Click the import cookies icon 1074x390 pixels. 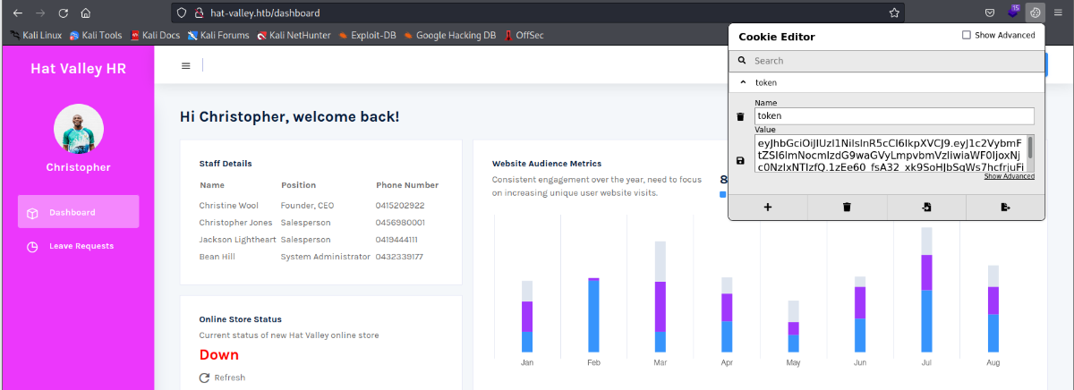[926, 208]
